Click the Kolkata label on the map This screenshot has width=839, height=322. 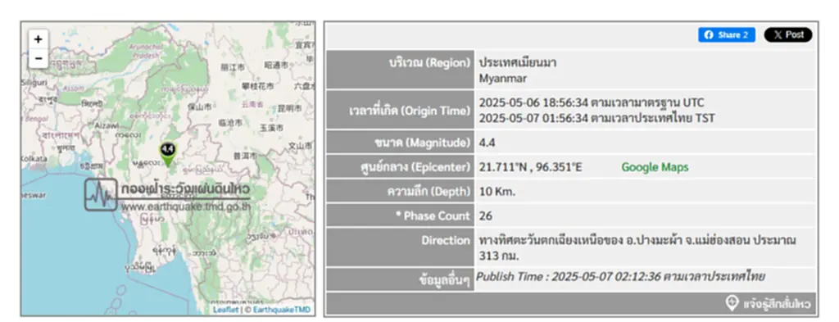tap(34, 159)
